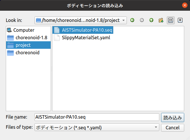Select project folder in sidebar

[23, 45]
